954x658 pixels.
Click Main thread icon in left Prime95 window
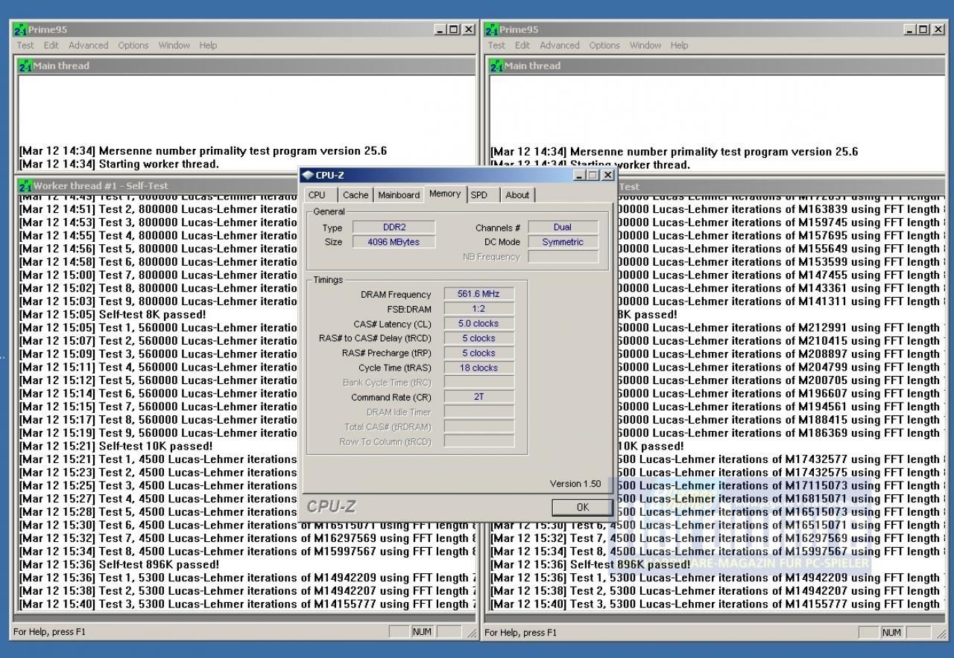coord(25,66)
